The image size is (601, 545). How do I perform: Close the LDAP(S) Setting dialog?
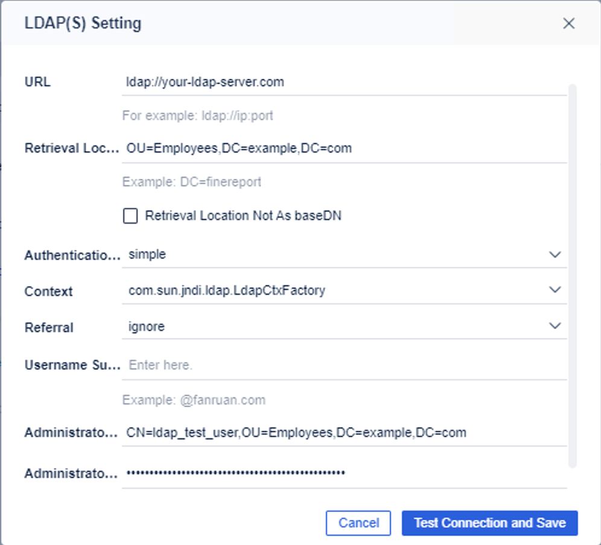569,24
